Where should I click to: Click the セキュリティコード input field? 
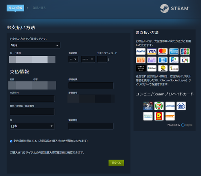pyautogui.click(x=102, y=59)
